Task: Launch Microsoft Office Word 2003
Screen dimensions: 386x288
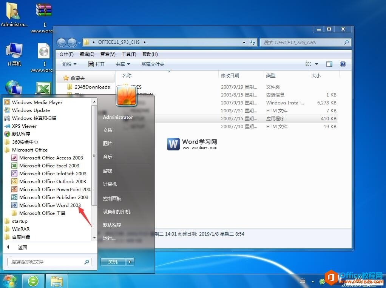Action: (50, 205)
